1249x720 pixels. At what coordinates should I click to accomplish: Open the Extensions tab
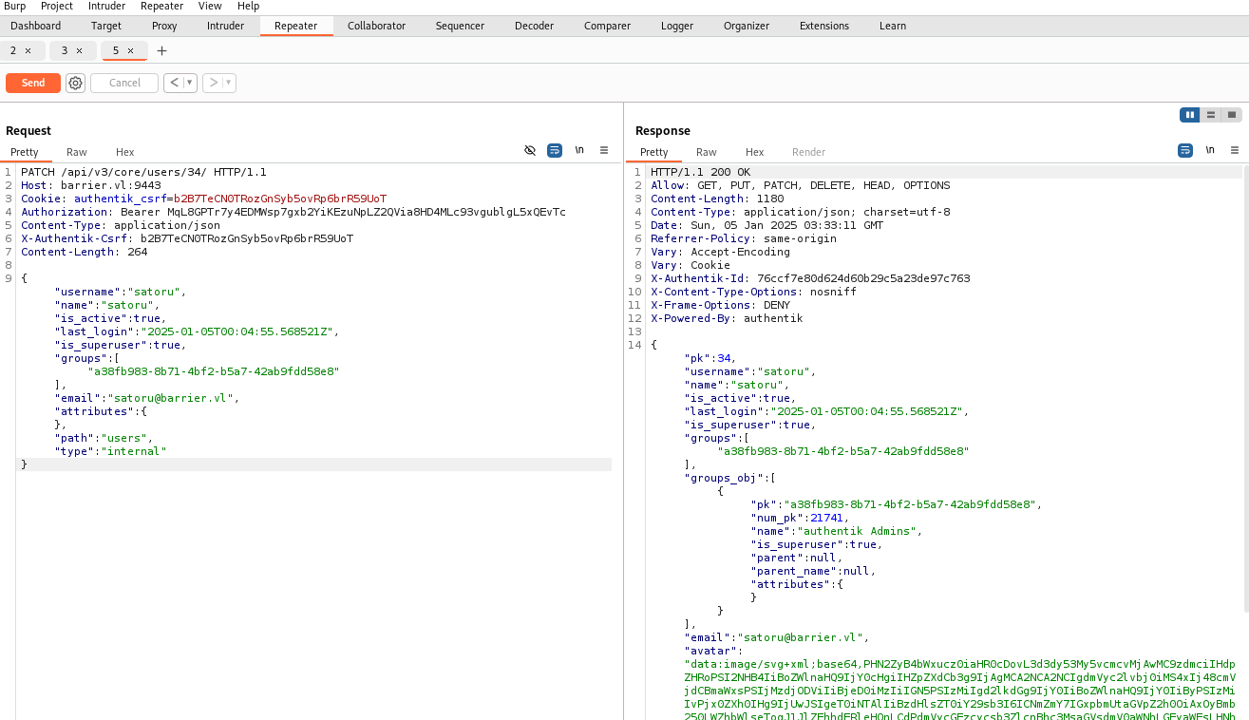point(824,26)
